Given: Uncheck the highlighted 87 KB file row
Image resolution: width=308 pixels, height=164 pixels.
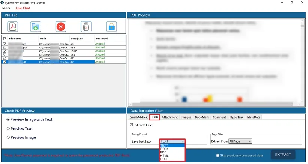Looking at the screenshot, I should point(5,62).
